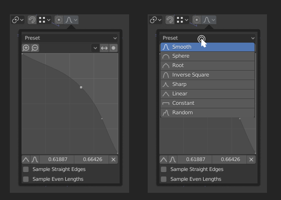
Task: Enable Sample Straight Edges in left panel
Action: tap(26, 169)
